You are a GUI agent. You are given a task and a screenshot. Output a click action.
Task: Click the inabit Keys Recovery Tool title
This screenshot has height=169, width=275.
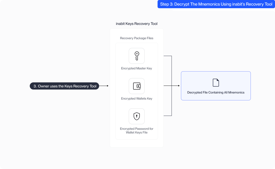click(x=137, y=24)
